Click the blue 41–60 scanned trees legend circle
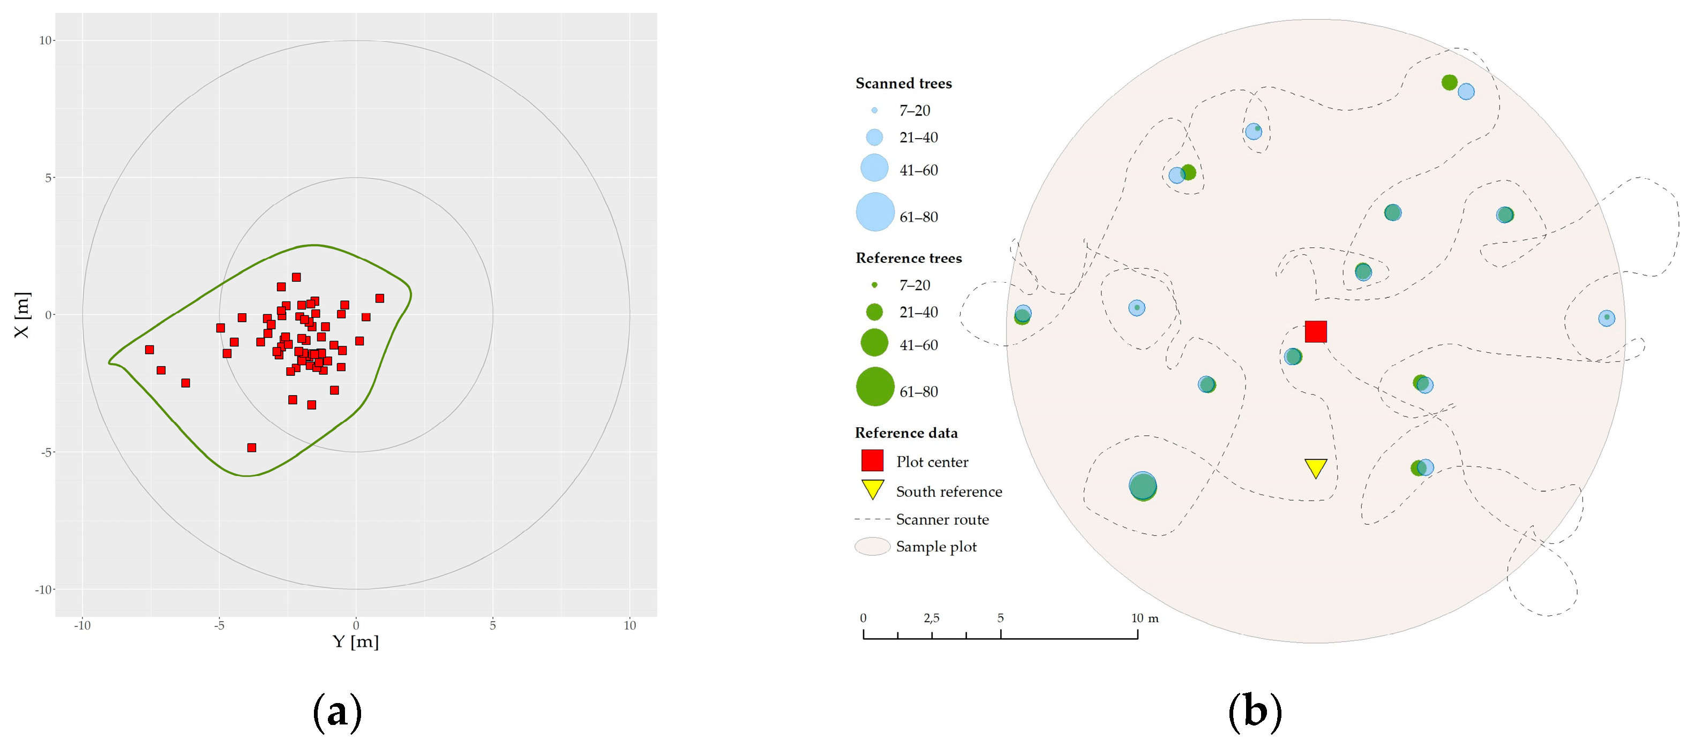 pyautogui.click(x=874, y=168)
